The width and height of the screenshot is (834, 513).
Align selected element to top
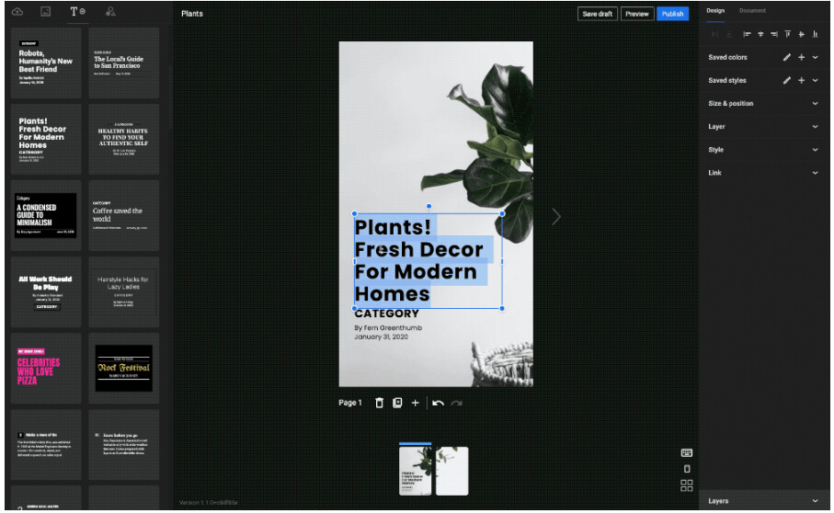[788, 34]
